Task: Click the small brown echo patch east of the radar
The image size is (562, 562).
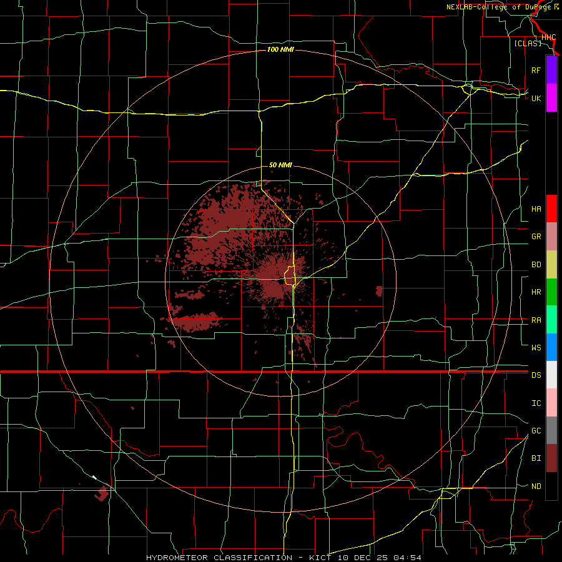Action: click(379, 291)
